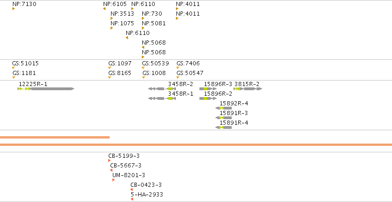Click the shorter orange segment bar
392x202 pixels.
(x=55, y=137)
